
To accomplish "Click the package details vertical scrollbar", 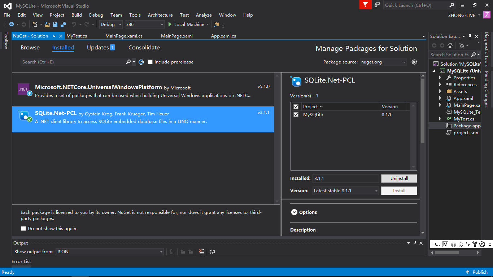I will click(423, 111).
